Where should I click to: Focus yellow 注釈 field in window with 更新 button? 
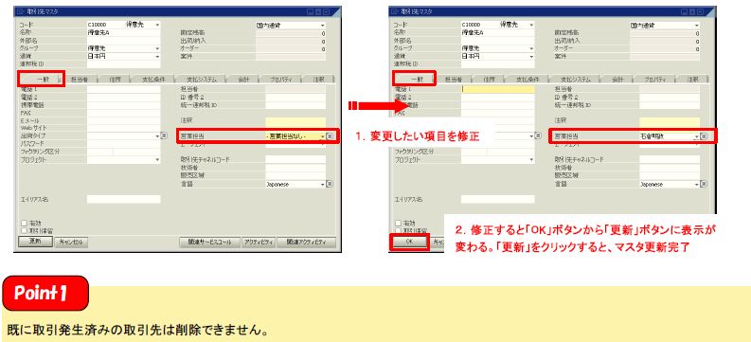[x=295, y=122]
